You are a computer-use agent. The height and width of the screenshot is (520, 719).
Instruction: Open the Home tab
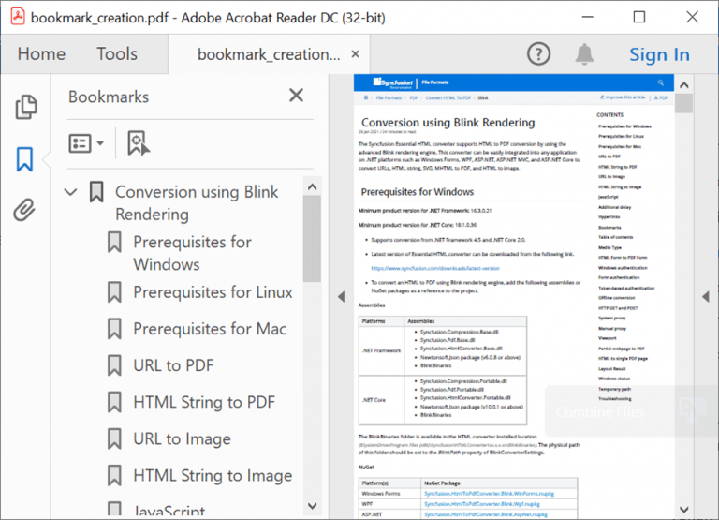[x=41, y=54]
